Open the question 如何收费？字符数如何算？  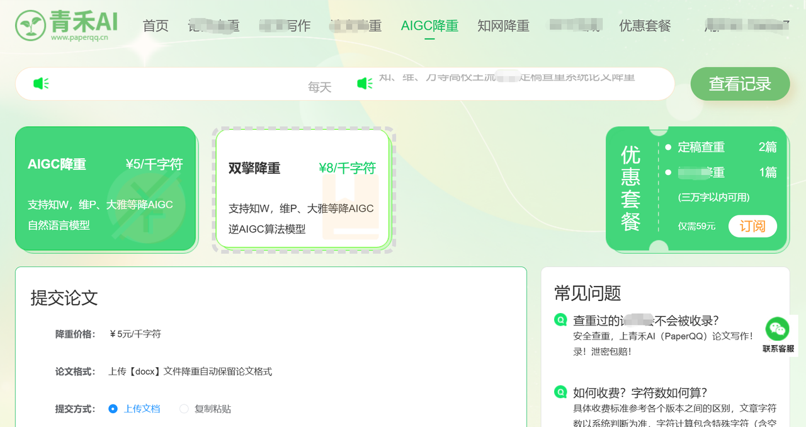640,393
